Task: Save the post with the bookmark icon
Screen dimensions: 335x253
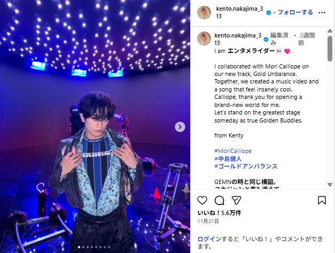Action: coord(322,201)
